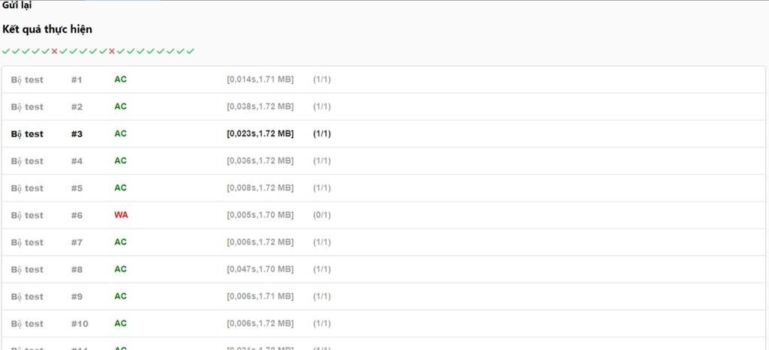
Task: Click the Gửi lại link
Action: tap(17, 5)
